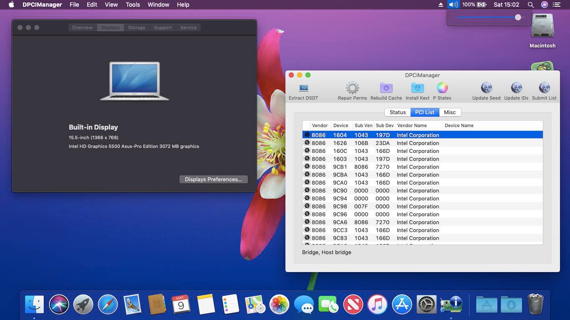Open the Storage tab in About window
This screenshot has width=570, height=320.
point(136,27)
